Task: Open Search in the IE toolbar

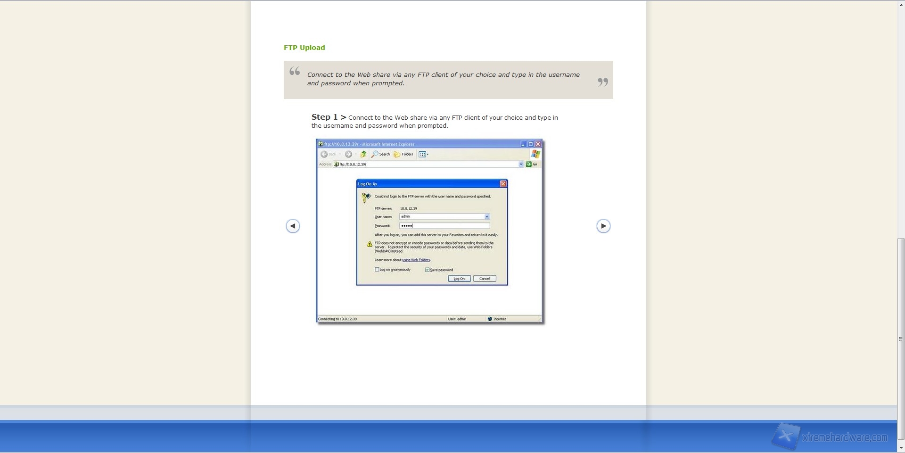Action: tap(381, 154)
